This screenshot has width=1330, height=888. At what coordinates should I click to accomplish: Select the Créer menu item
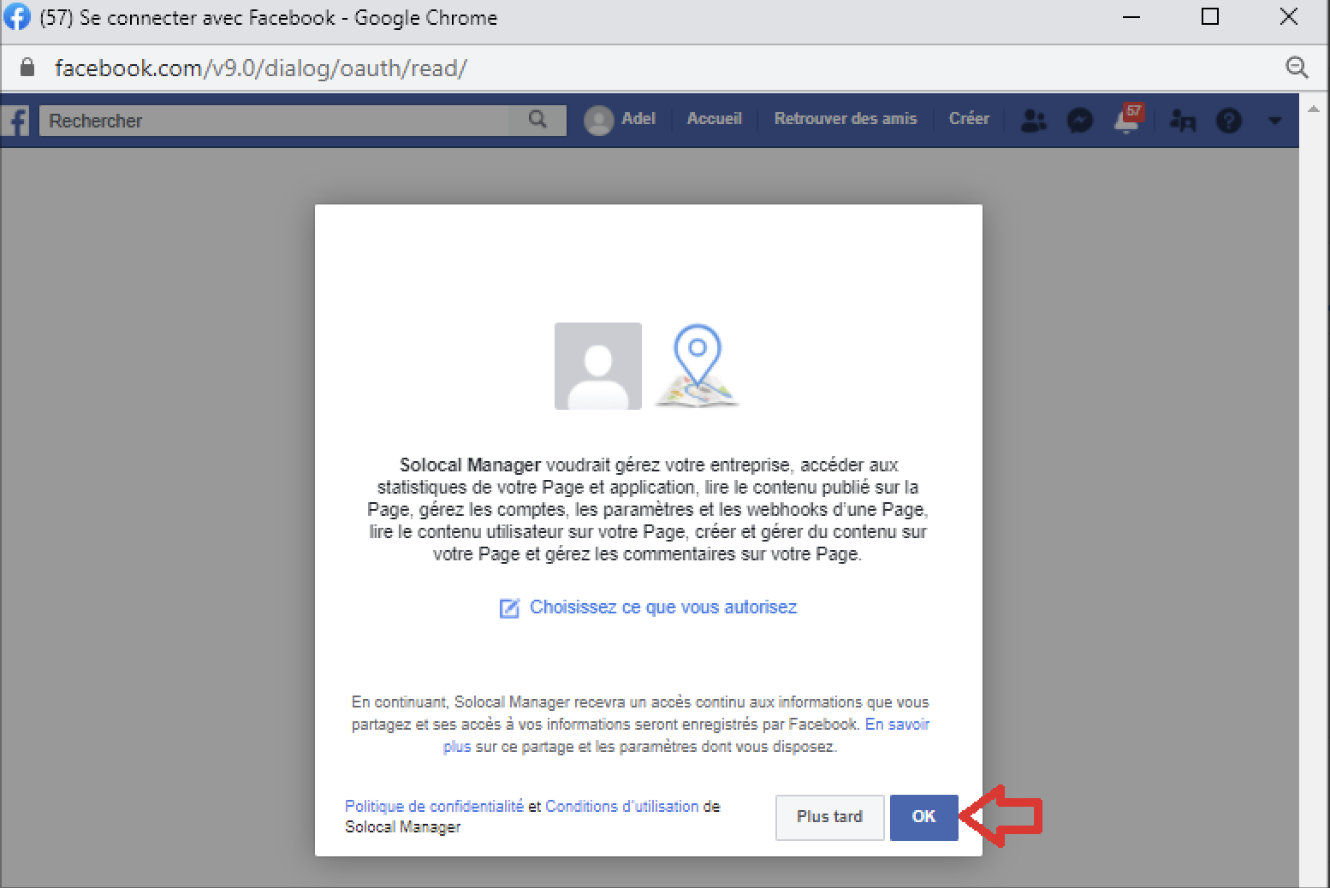pos(968,119)
